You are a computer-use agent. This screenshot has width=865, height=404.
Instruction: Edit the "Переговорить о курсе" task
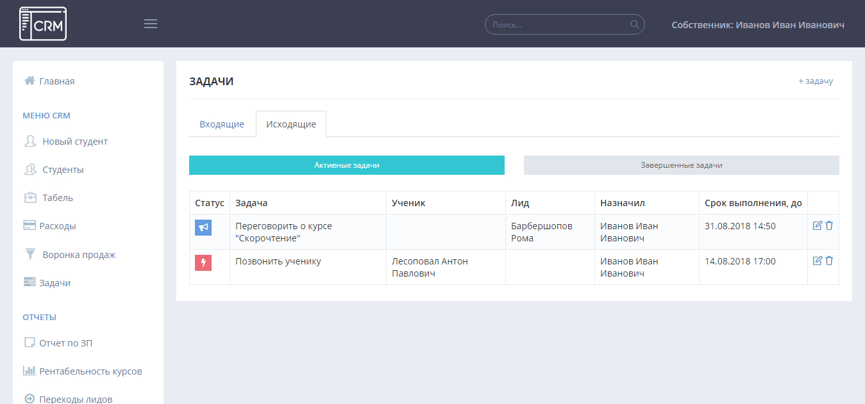click(x=817, y=225)
